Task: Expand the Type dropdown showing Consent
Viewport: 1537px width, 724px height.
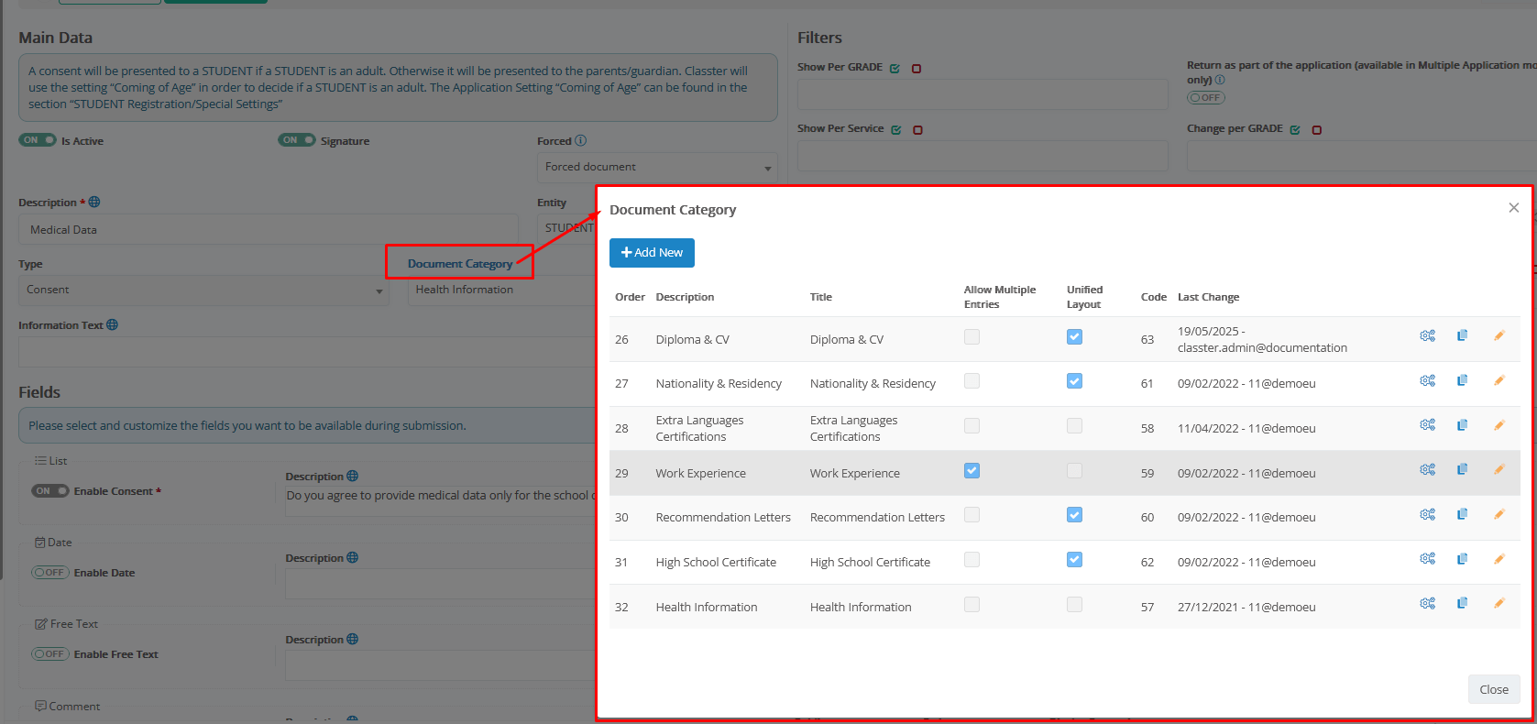Action: click(x=203, y=291)
